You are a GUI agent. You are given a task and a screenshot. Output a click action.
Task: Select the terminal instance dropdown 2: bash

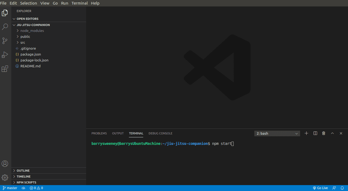(x=277, y=133)
